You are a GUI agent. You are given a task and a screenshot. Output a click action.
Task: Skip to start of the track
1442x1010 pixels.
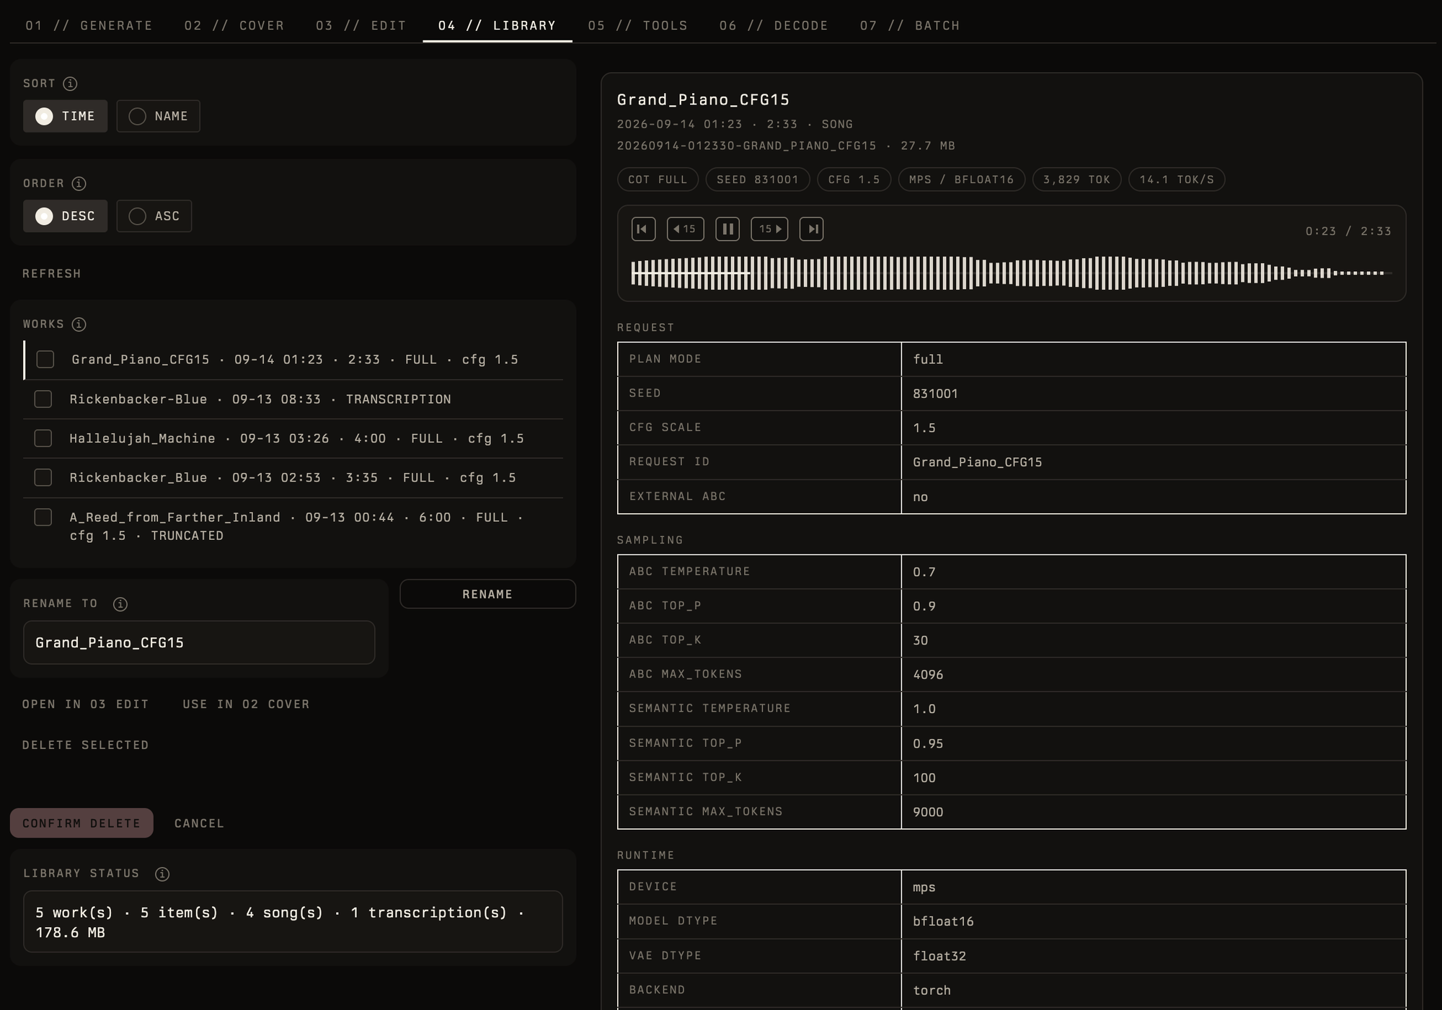click(643, 229)
